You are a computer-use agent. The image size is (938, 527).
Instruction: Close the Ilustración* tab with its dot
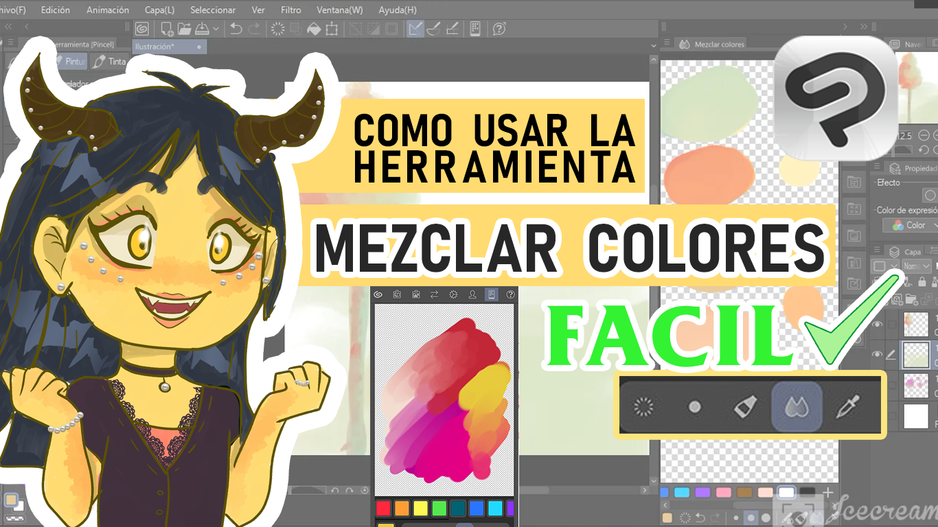[x=199, y=47]
